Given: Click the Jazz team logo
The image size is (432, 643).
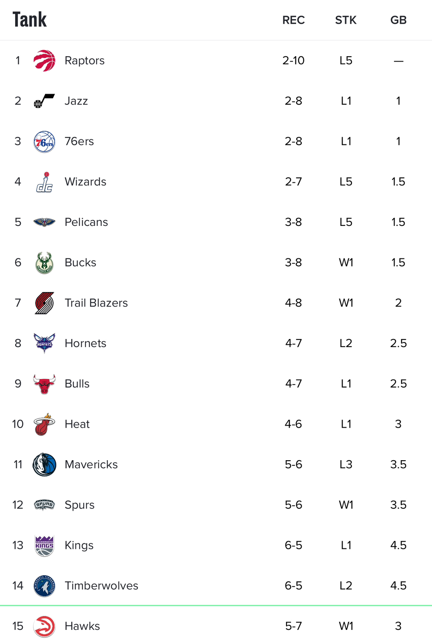Looking at the screenshot, I should (x=44, y=101).
